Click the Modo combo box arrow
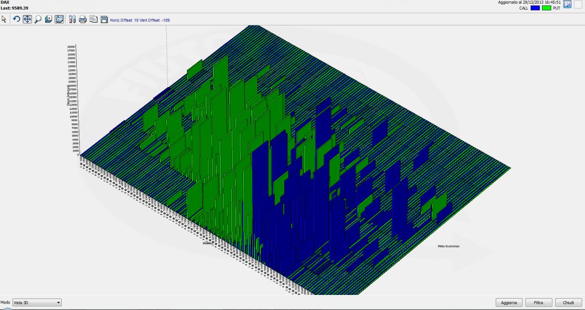Viewport: 585px width, 310px height. [x=58, y=303]
